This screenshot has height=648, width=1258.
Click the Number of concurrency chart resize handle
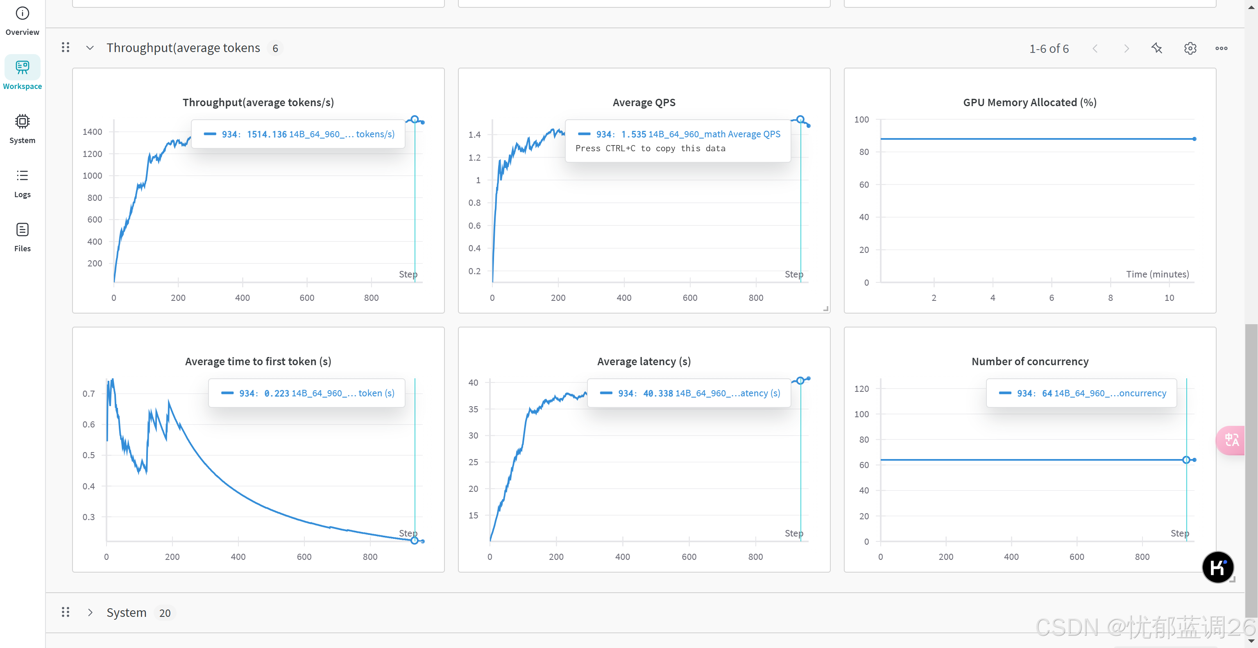(1233, 579)
